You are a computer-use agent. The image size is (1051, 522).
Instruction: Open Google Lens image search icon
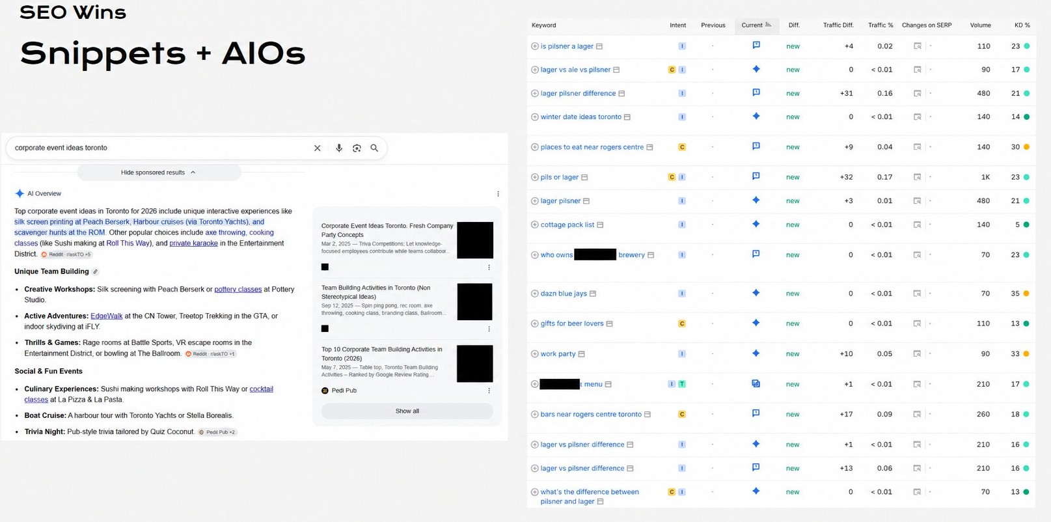pos(357,148)
